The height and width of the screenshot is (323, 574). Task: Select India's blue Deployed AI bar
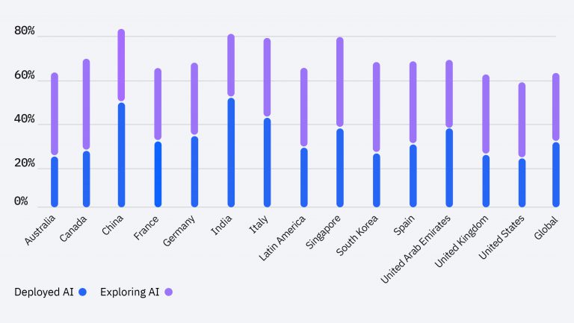tap(231, 152)
